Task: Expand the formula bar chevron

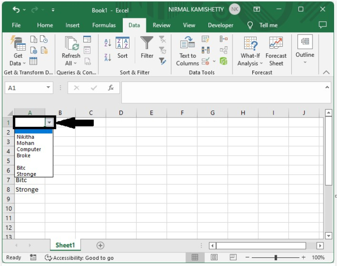Action: tap(327, 87)
